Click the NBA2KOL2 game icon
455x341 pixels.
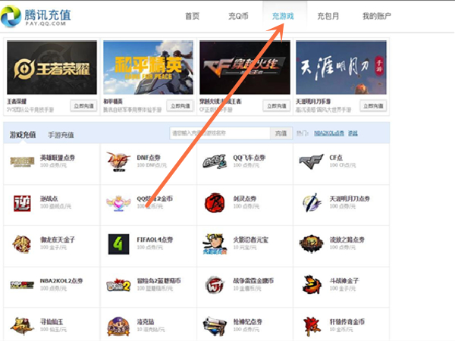coord(22,285)
